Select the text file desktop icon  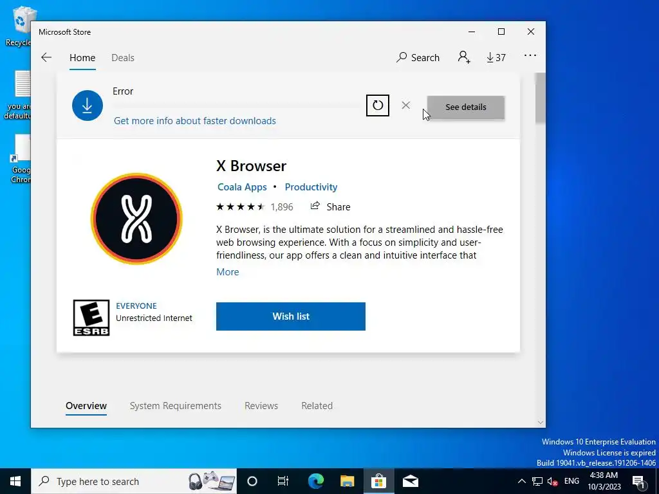click(x=18, y=95)
